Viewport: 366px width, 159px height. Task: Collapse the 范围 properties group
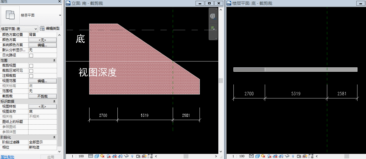pos(54,61)
